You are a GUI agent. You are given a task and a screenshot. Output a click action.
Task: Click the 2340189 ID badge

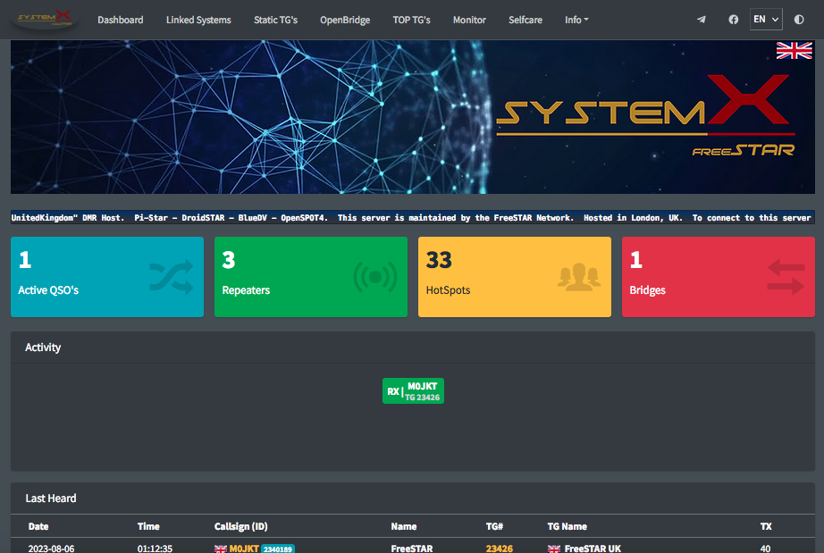click(277, 549)
